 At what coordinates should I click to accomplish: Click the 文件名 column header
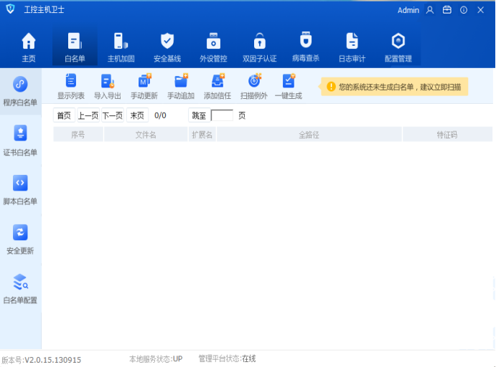point(146,135)
